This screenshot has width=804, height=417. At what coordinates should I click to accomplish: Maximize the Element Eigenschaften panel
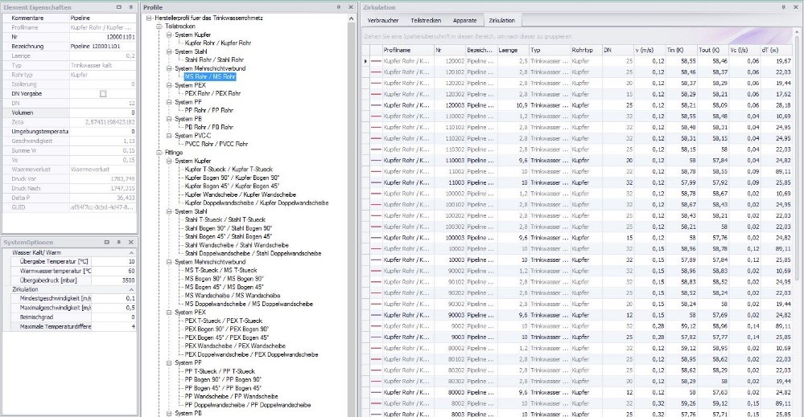click(119, 7)
